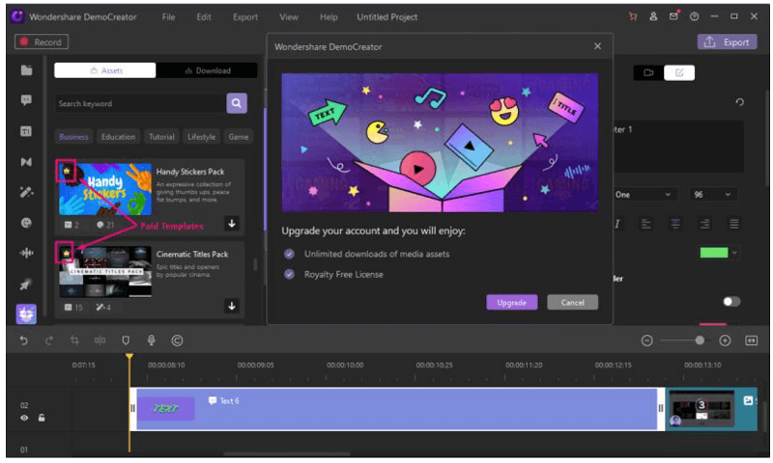Select the crop tool in timeline toolbar
Viewport: 773px width, 463px height.
[74, 340]
